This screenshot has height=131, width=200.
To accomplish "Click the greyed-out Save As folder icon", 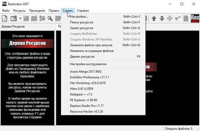I will [34, 18].
